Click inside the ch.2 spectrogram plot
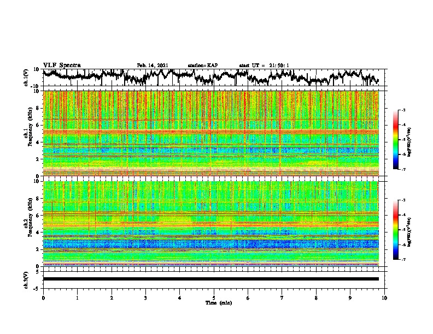433x334 pixels. [x=211, y=224]
